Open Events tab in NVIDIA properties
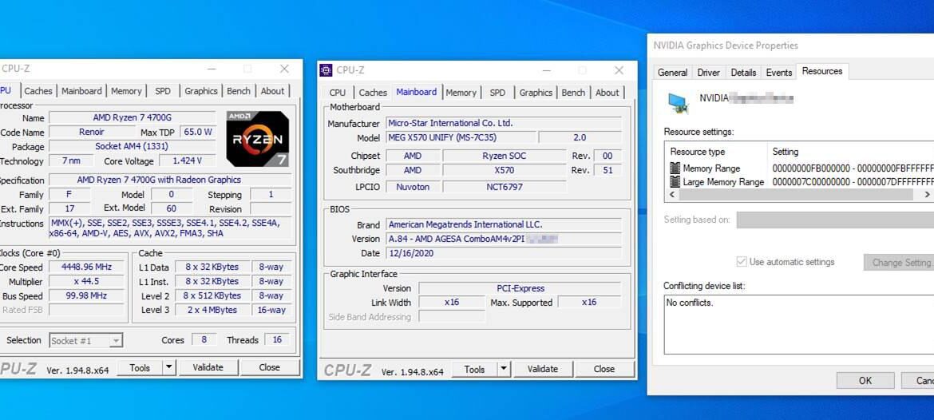This screenshot has height=420, width=934. click(779, 73)
